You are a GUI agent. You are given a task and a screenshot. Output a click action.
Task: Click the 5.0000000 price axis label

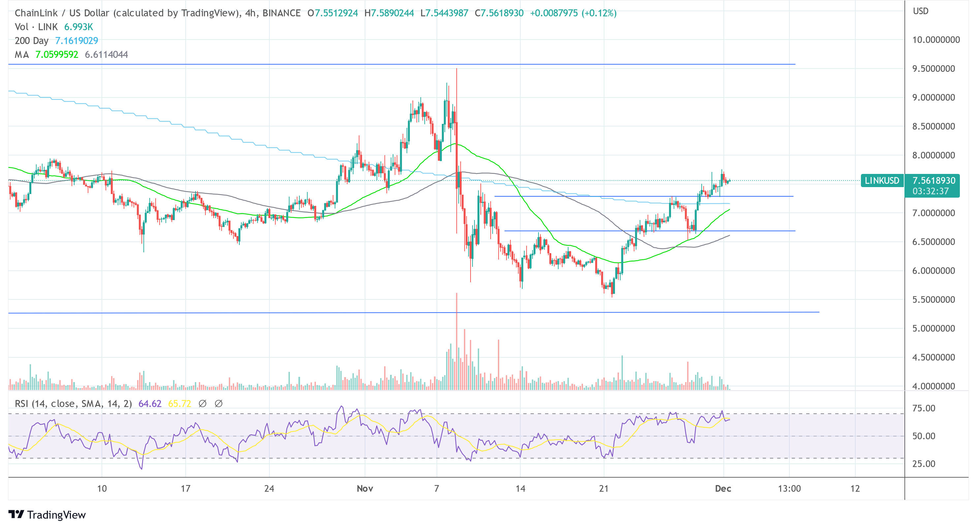pyautogui.click(x=933, y=328)
